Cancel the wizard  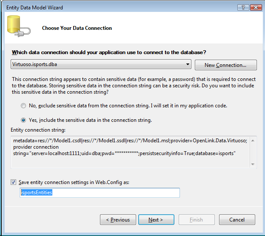[x=237, y=220]
